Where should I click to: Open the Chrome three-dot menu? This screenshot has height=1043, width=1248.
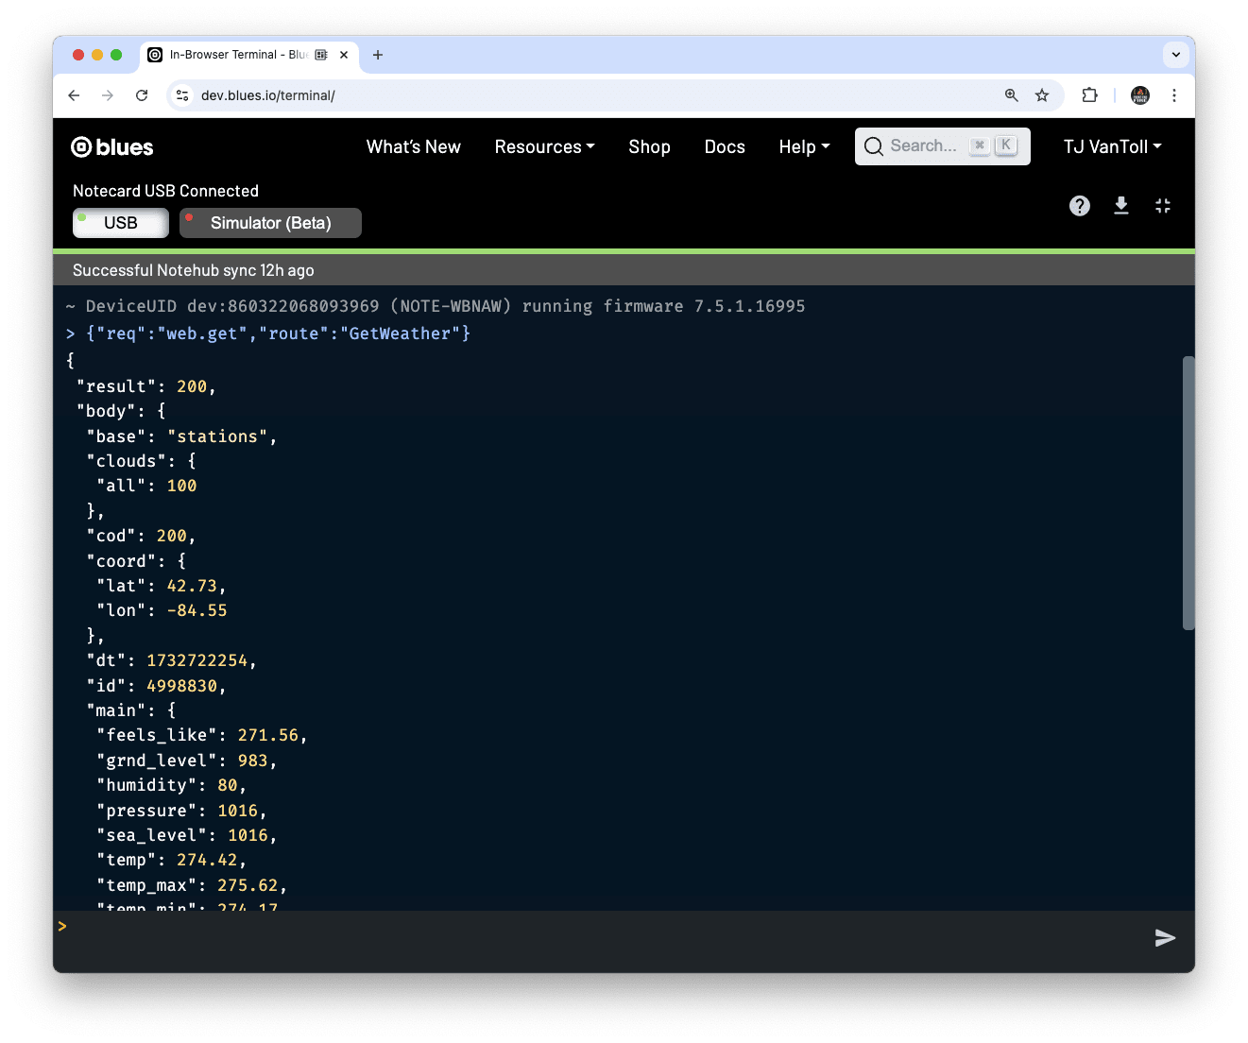1174,95
